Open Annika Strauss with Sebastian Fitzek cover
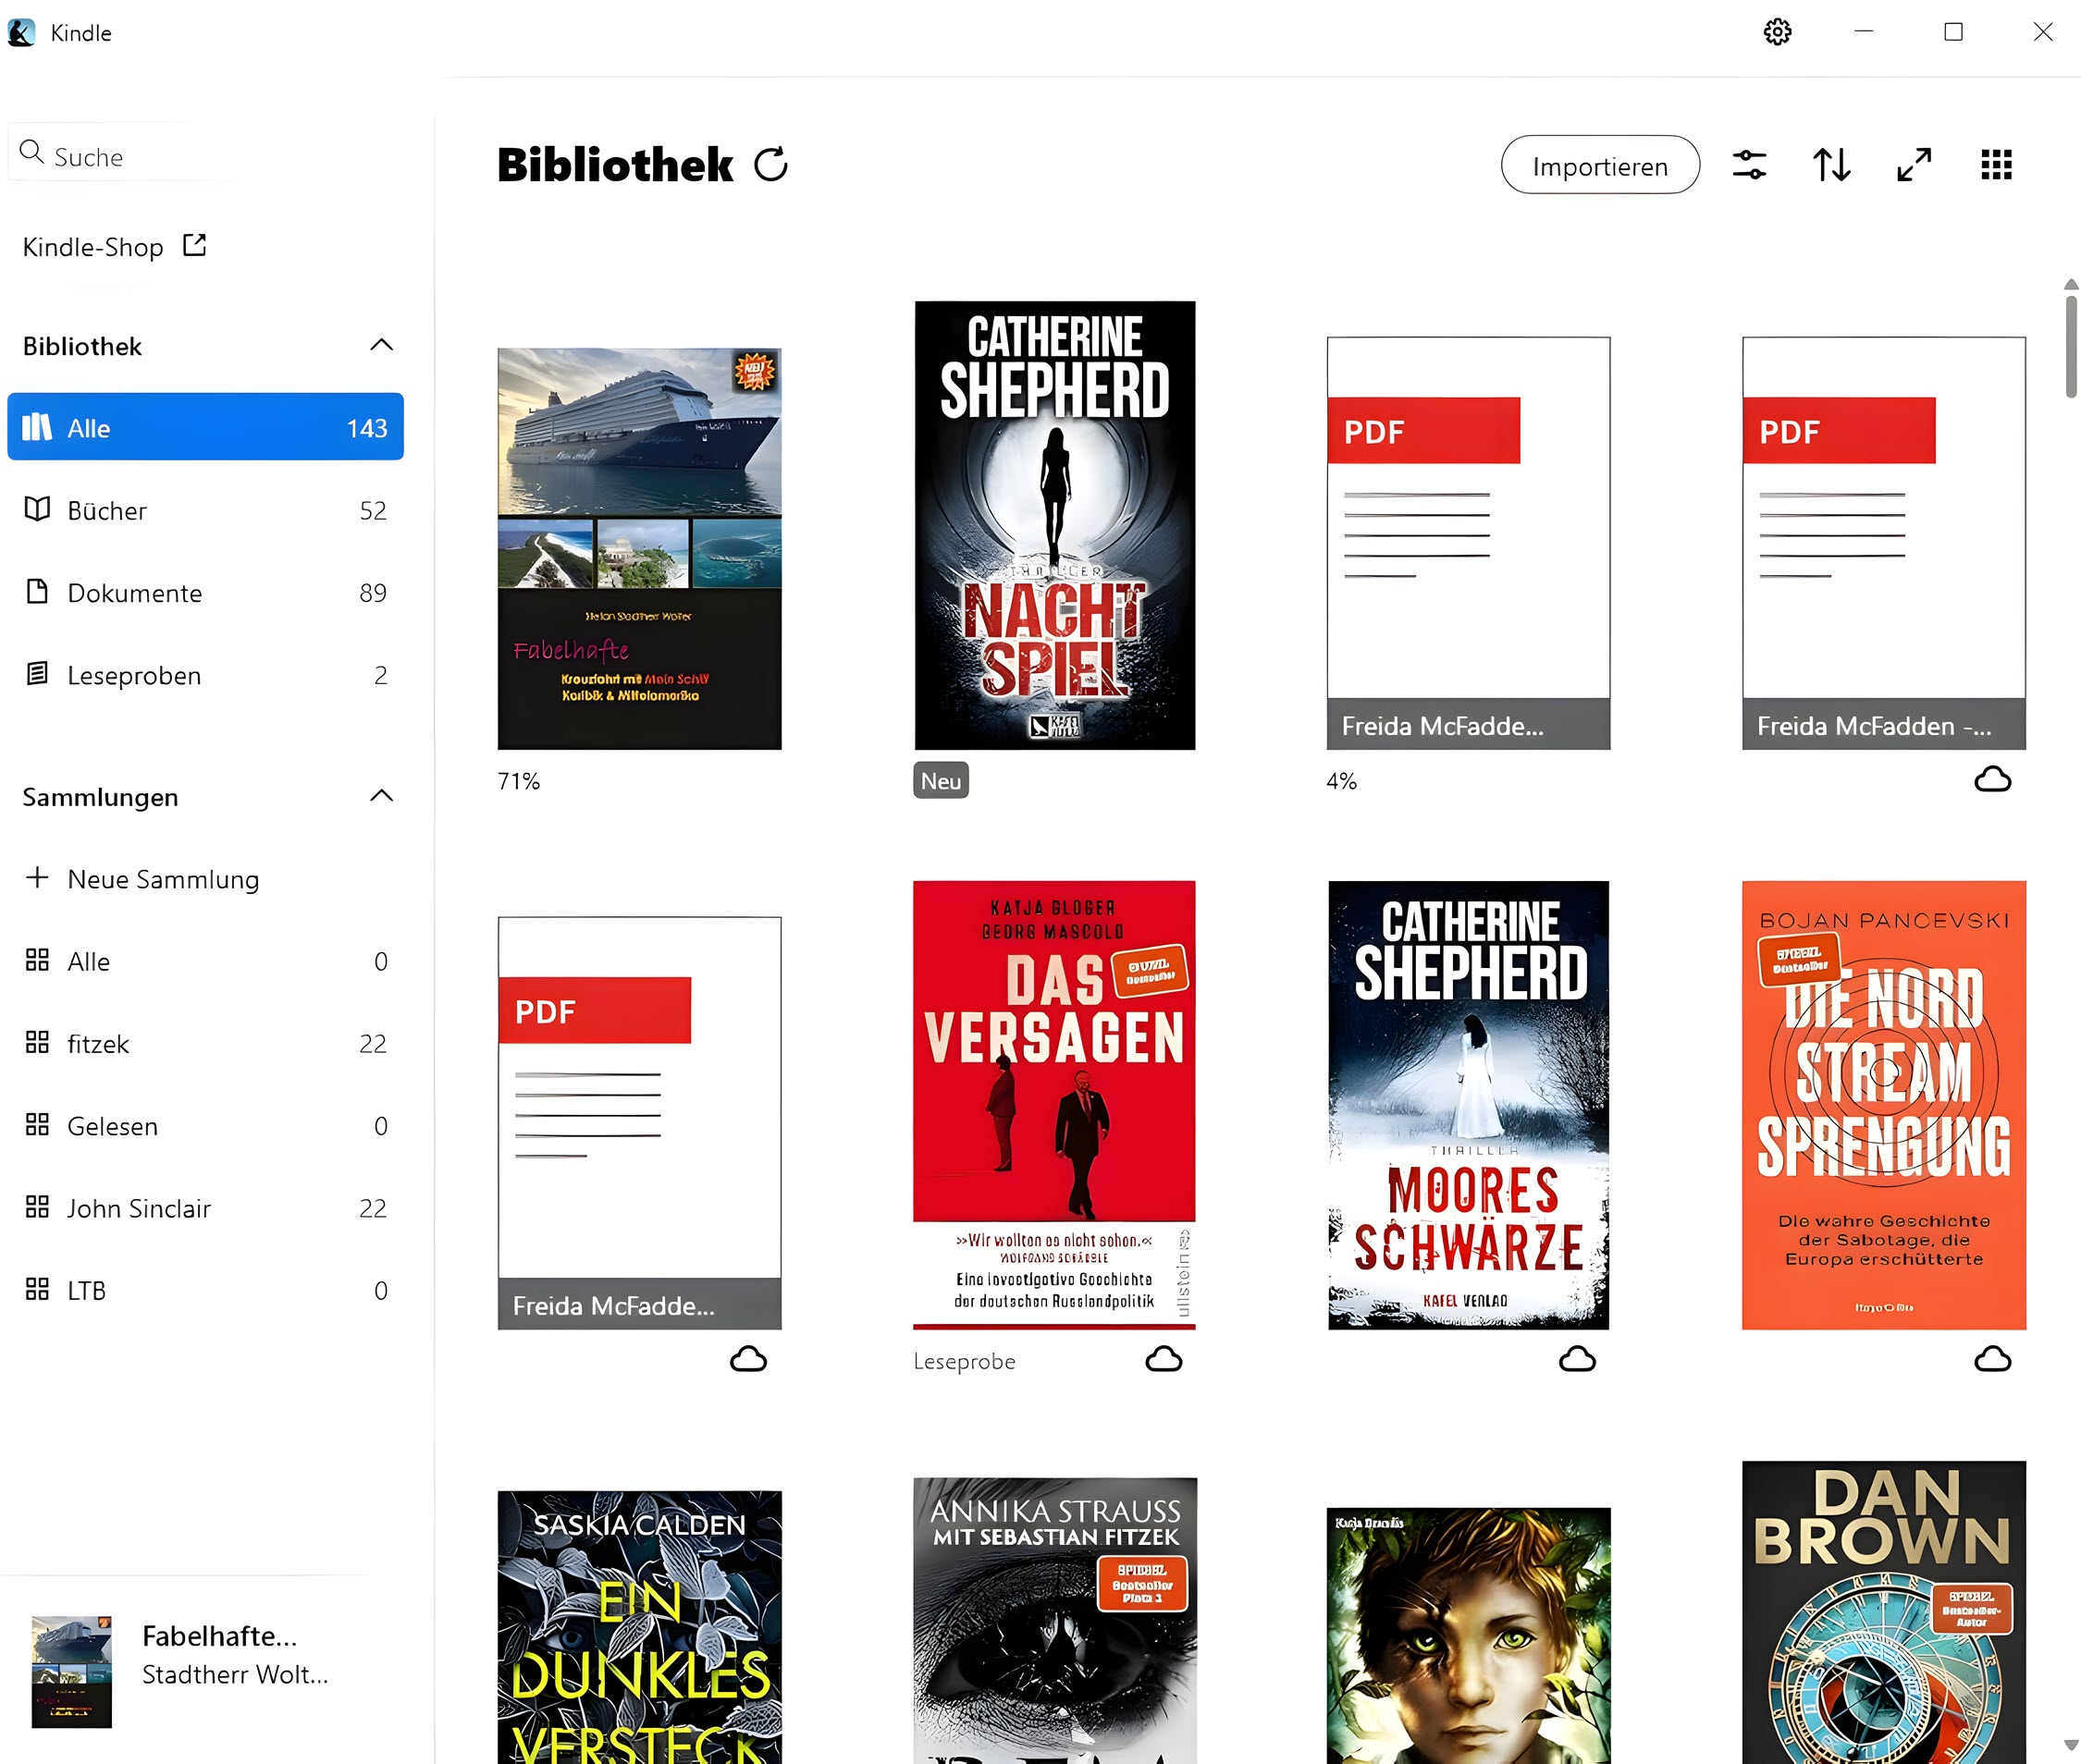2081x1764 pixels. [1054, 1620]
